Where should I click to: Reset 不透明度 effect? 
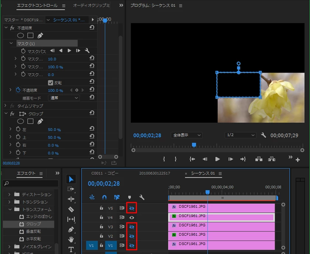pos(92,27)
